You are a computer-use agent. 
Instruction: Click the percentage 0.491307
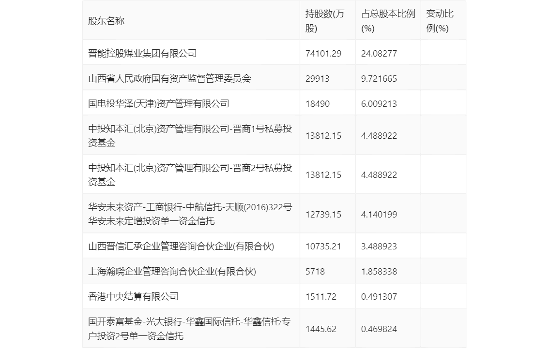click(379, 297)
